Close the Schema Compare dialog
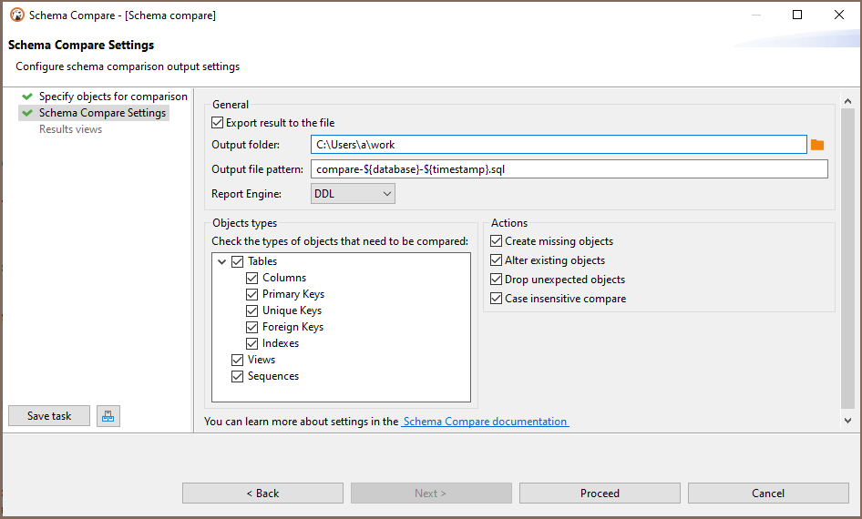 [839, 15]
